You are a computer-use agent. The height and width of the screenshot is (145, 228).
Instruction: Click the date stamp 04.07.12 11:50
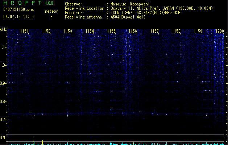[18, 17]
